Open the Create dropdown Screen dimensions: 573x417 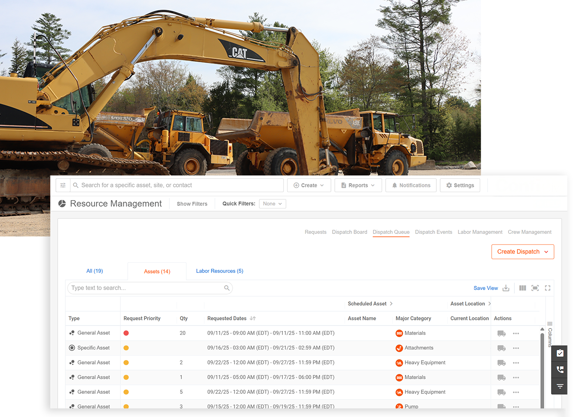point(309,185)
